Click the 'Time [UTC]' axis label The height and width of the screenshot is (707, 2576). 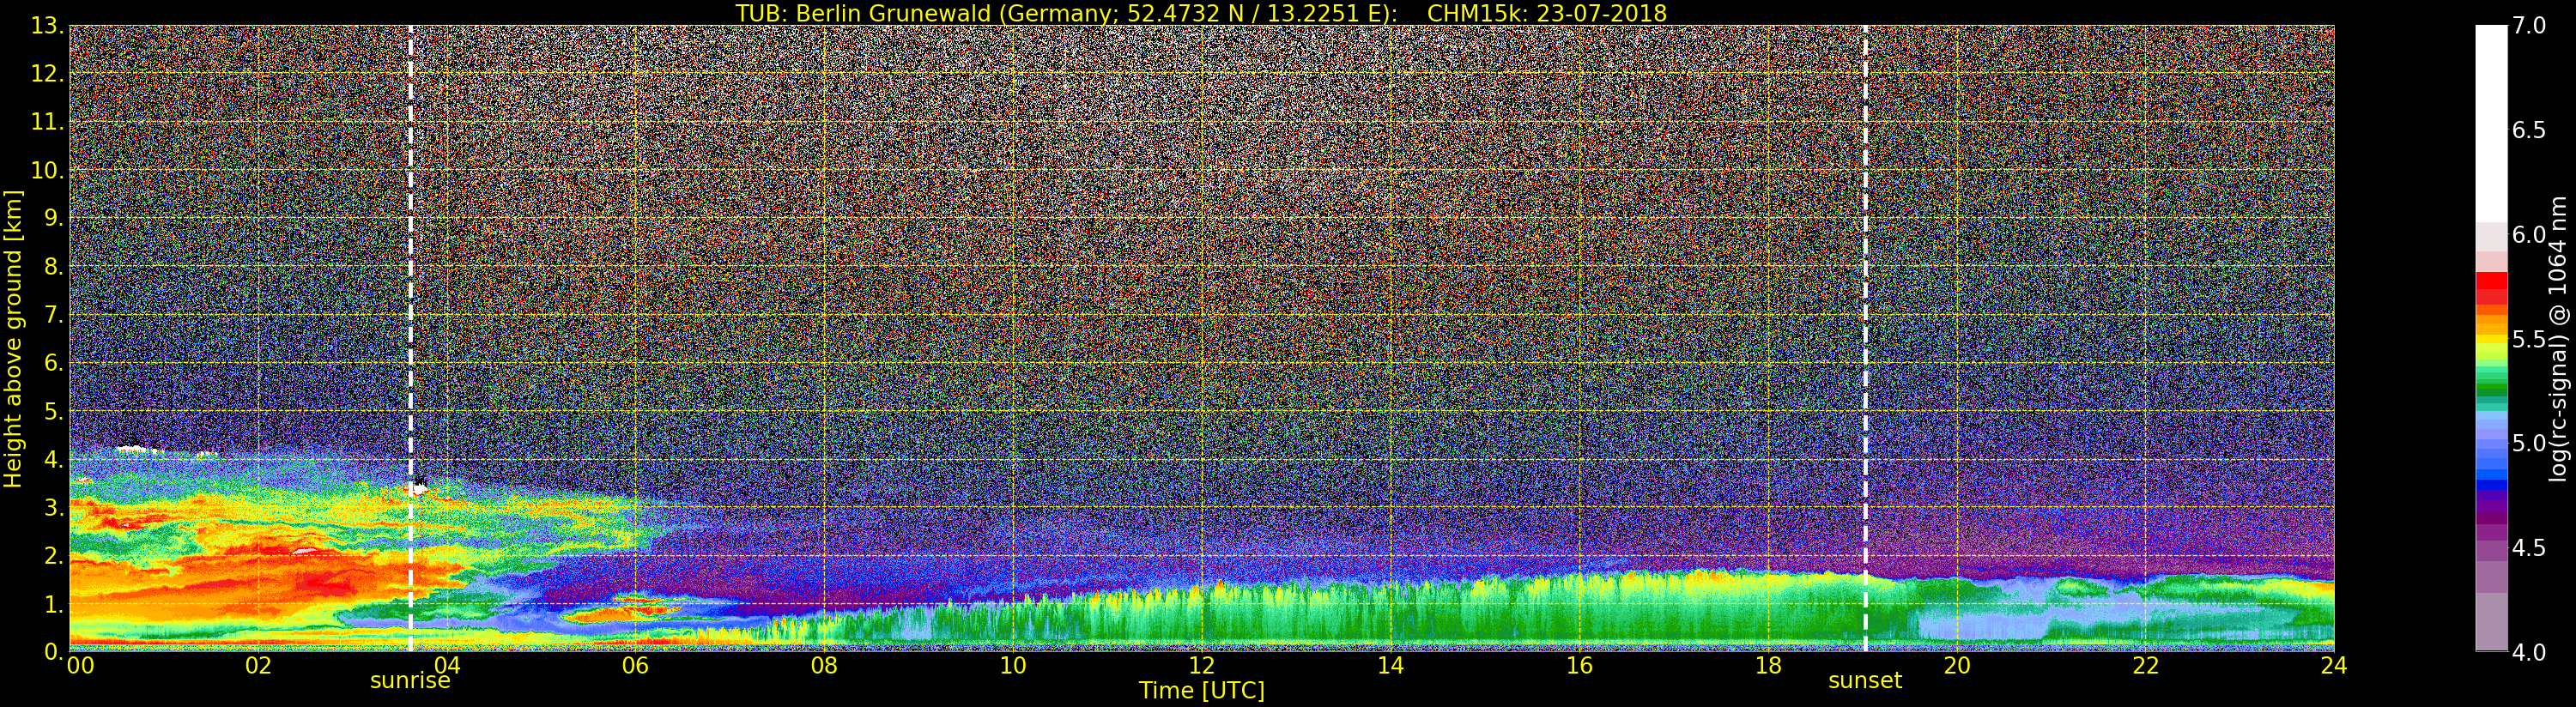[x=1202, y=691]
